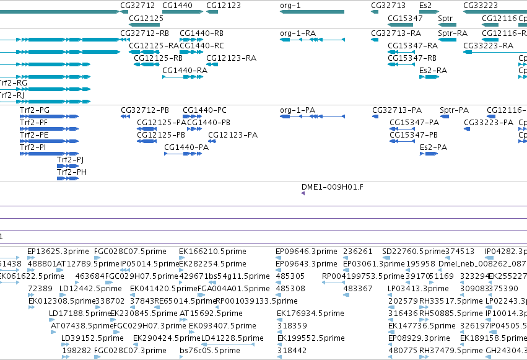Open protein CG12123-PA
527x360 pixels.
point(233,135)
